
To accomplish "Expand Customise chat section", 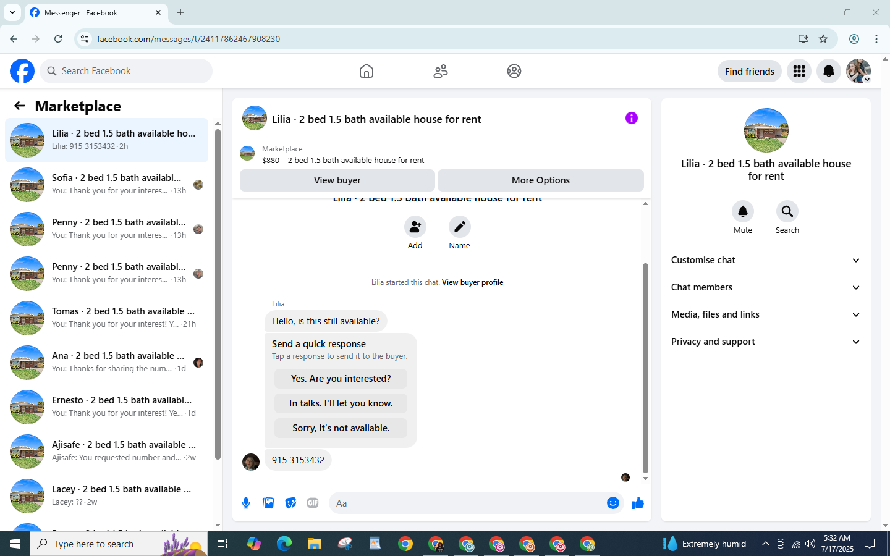I will coord(766,260).
